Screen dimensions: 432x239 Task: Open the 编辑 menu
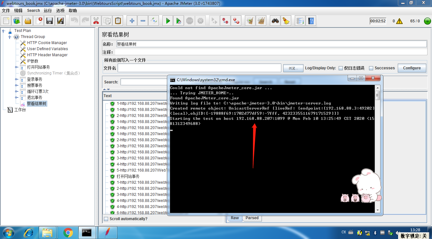[x=18, y=11]
